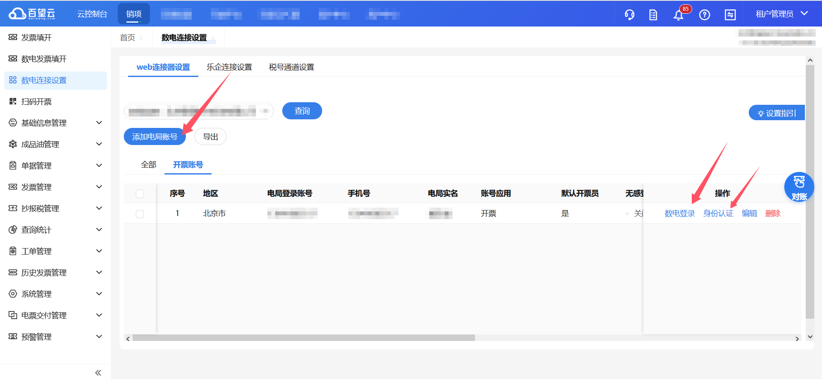Click the 数电连接设置 grid icon
Viewport: 822px width, 379px height.
[13, 80]
